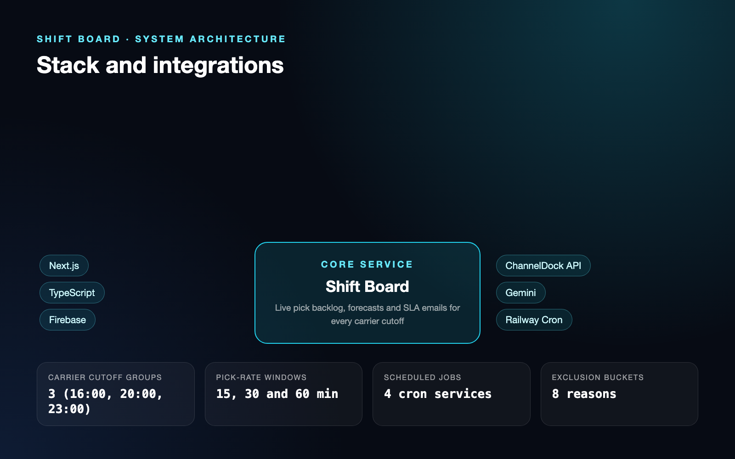Screen dimensions: 735x459
Task: Click the Scheduled Jobs stat card
Action: [452, 394]
